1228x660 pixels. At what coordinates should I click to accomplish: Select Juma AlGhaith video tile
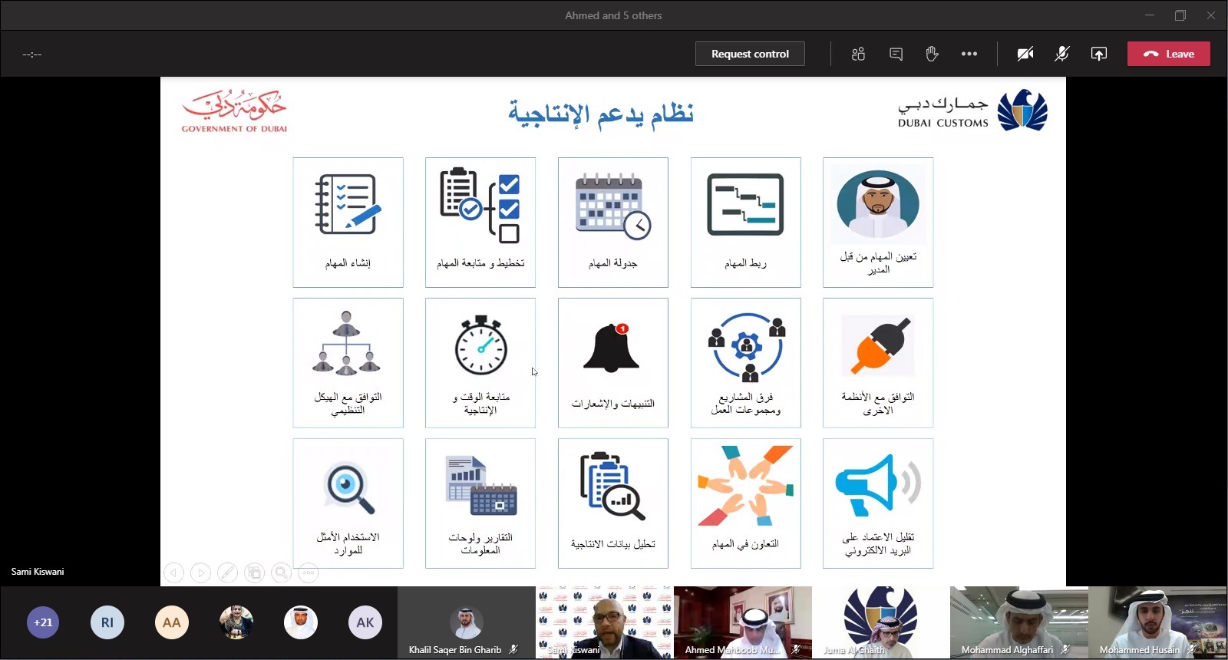[x=881, y=623]
